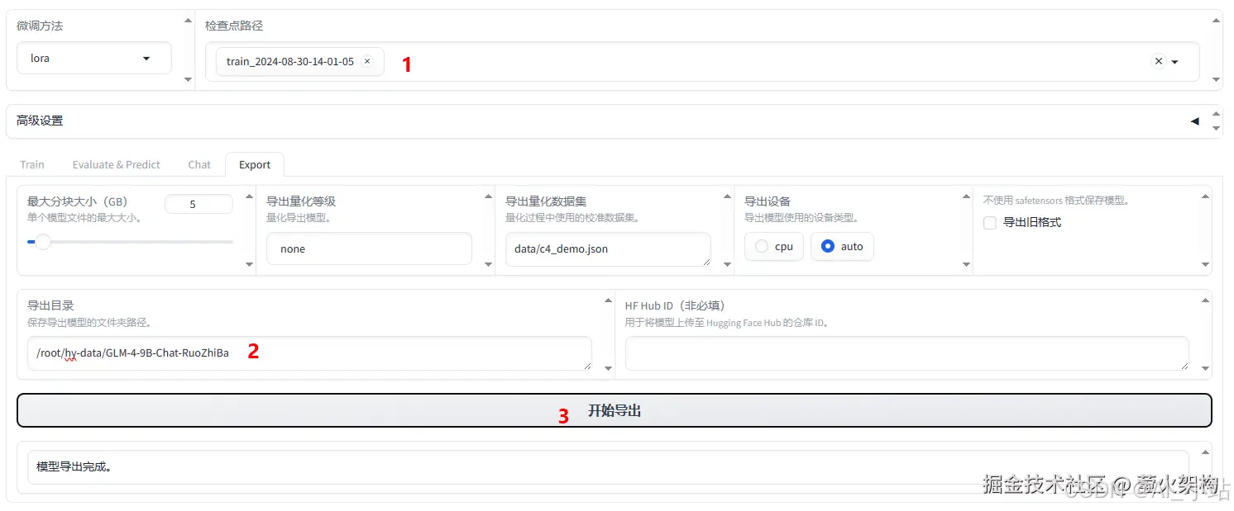
Task: Click the 导出设备 label
Action: click(x=768, y=201)
